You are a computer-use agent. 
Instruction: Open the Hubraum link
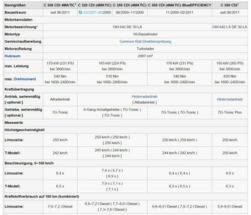pyautogui.click(x=13, y=56)
